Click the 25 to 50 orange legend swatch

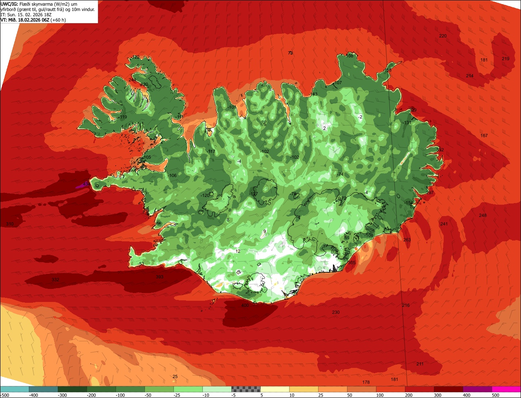[333, 389]
